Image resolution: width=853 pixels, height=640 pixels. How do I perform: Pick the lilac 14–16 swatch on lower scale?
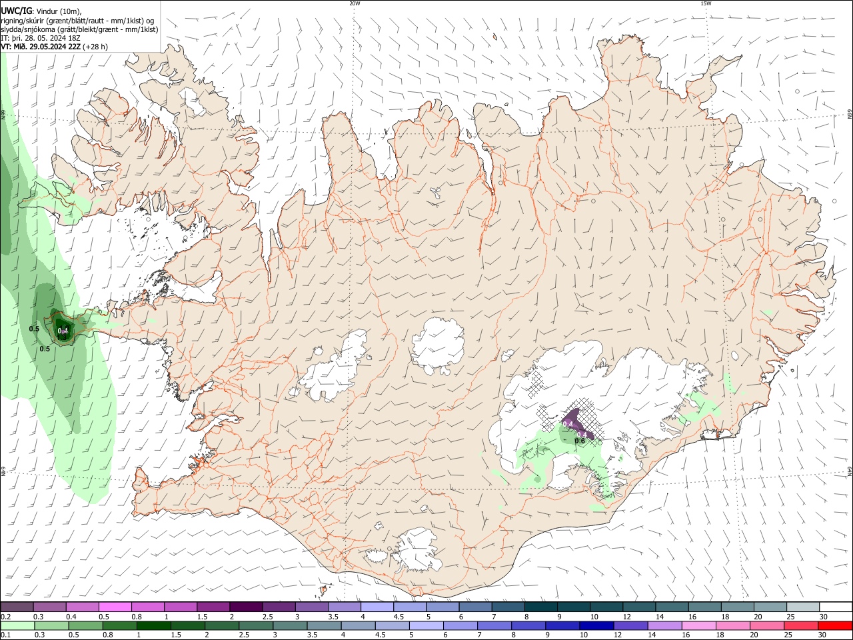[664, 625]
